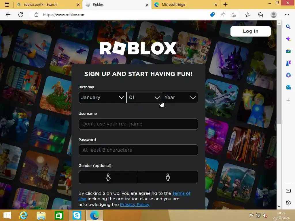Click the Edge taskbar icon
295x221 pixels.
pos(94,215)
